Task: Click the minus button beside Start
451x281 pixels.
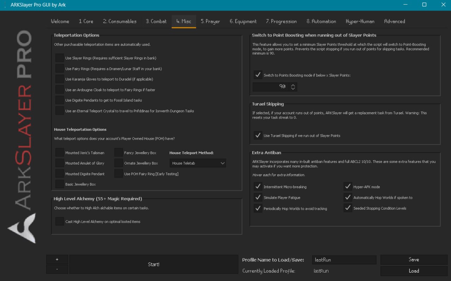Action: pyautogui.click(x=57, y=269)
